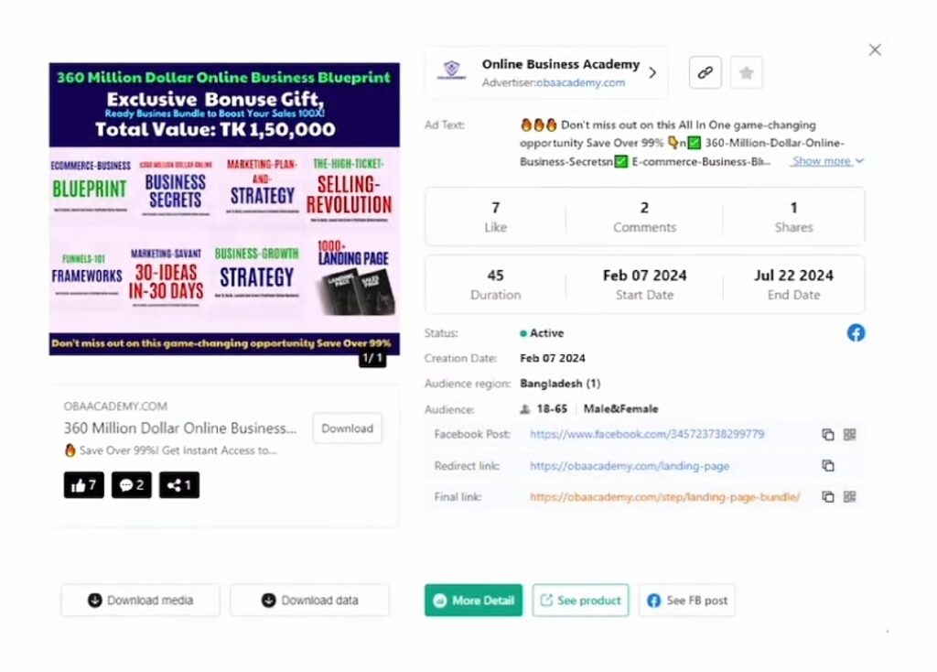Click the Active status indicator
Viewport: 937px width, 672px height.
[542, 333]
